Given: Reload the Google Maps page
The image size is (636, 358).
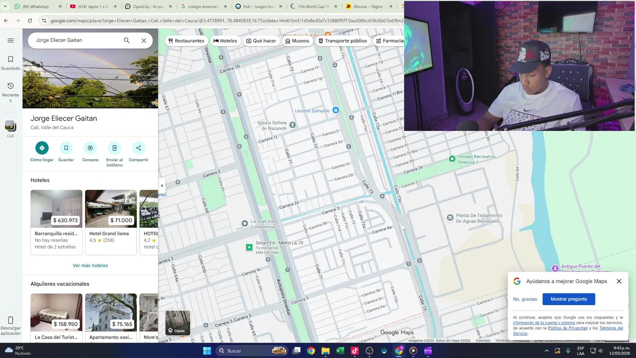Looking at the screenshot, I should pyautogui.click(x=30, y=21).
